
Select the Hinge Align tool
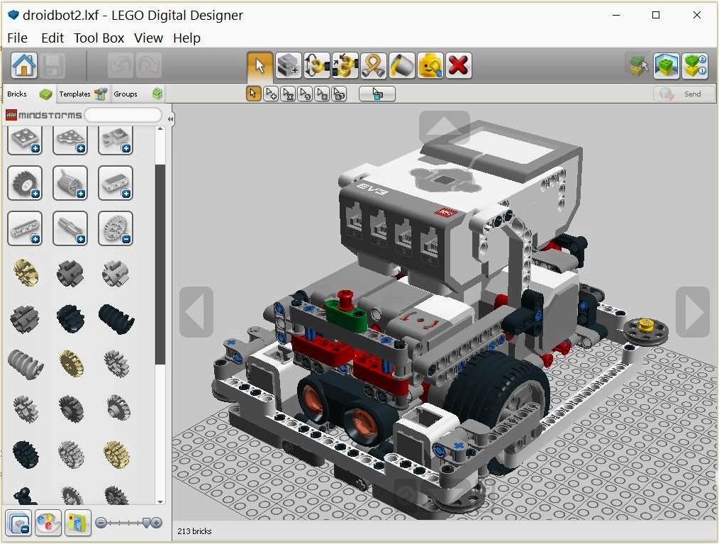[345, 65]
